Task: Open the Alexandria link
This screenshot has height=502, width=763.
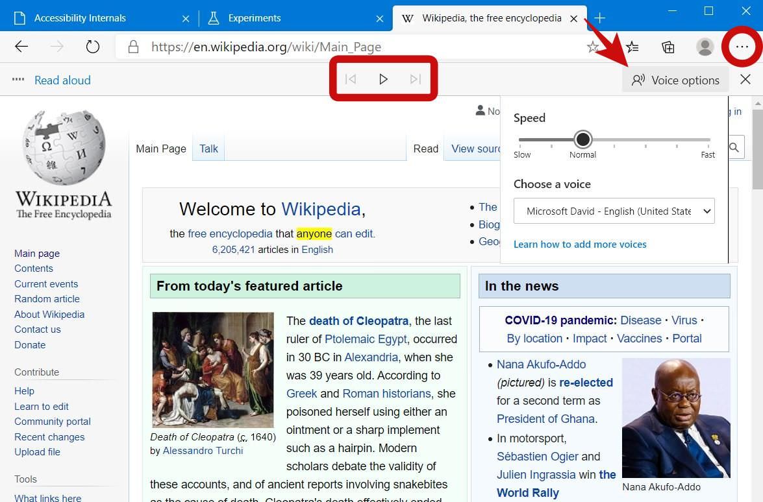Action: (x=371, y=357)
